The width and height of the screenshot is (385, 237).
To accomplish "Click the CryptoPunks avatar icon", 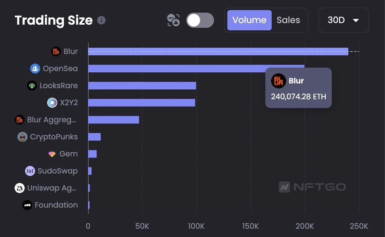I will pyautogui.click(x=22, y=137).
